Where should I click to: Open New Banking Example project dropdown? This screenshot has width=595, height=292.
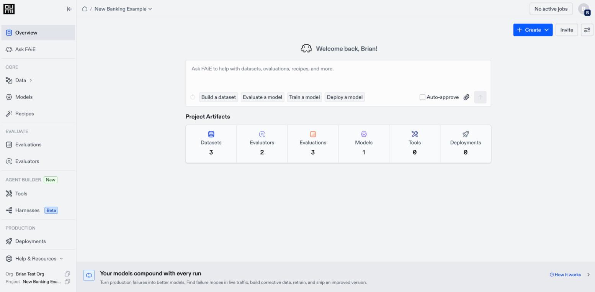[x=123, y=9]
